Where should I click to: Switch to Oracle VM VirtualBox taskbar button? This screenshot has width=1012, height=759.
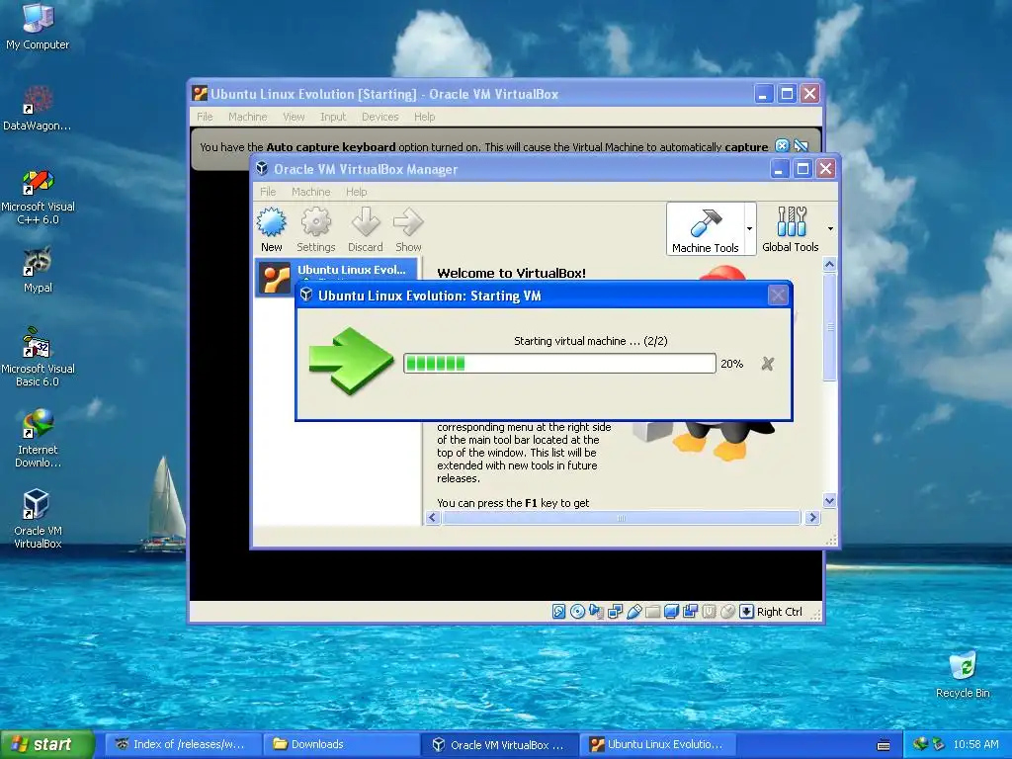coord(499,744)
